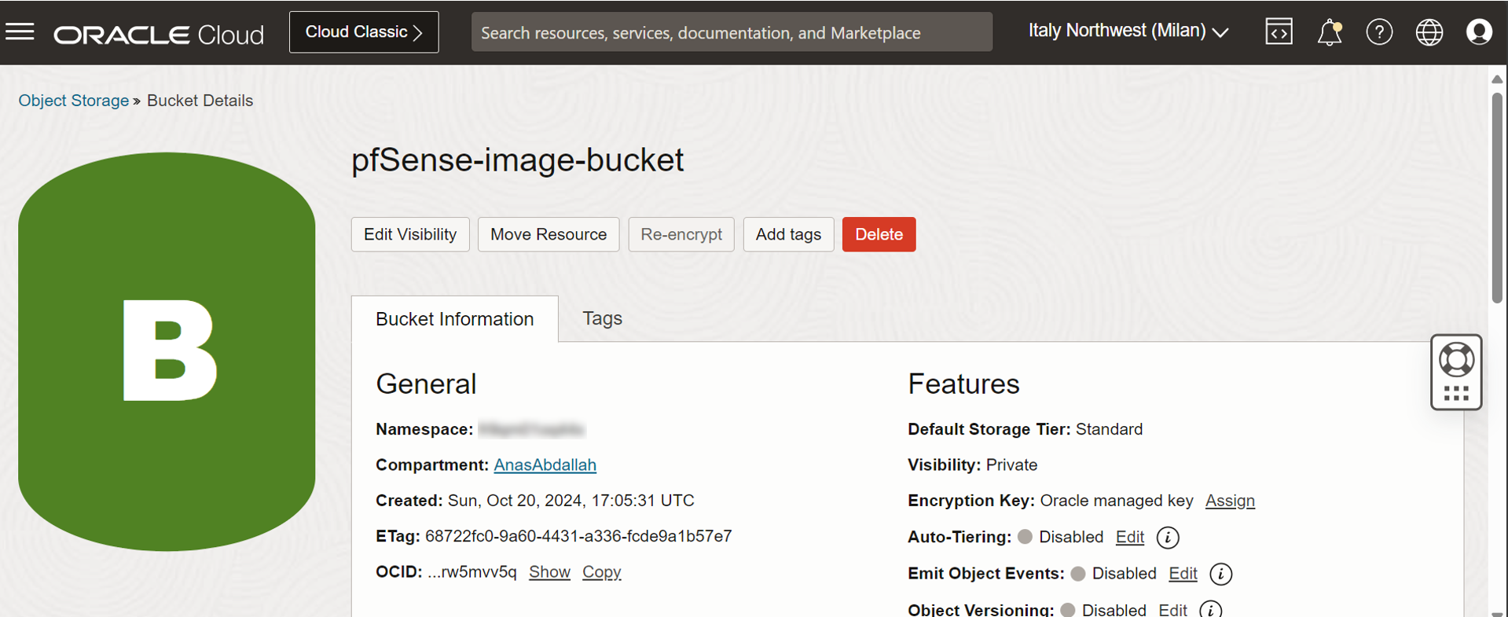This screenshot has width=1508, height=617.
Task: Show the Auto-Tiering info tooltip icon
Action: point(1168,538)
